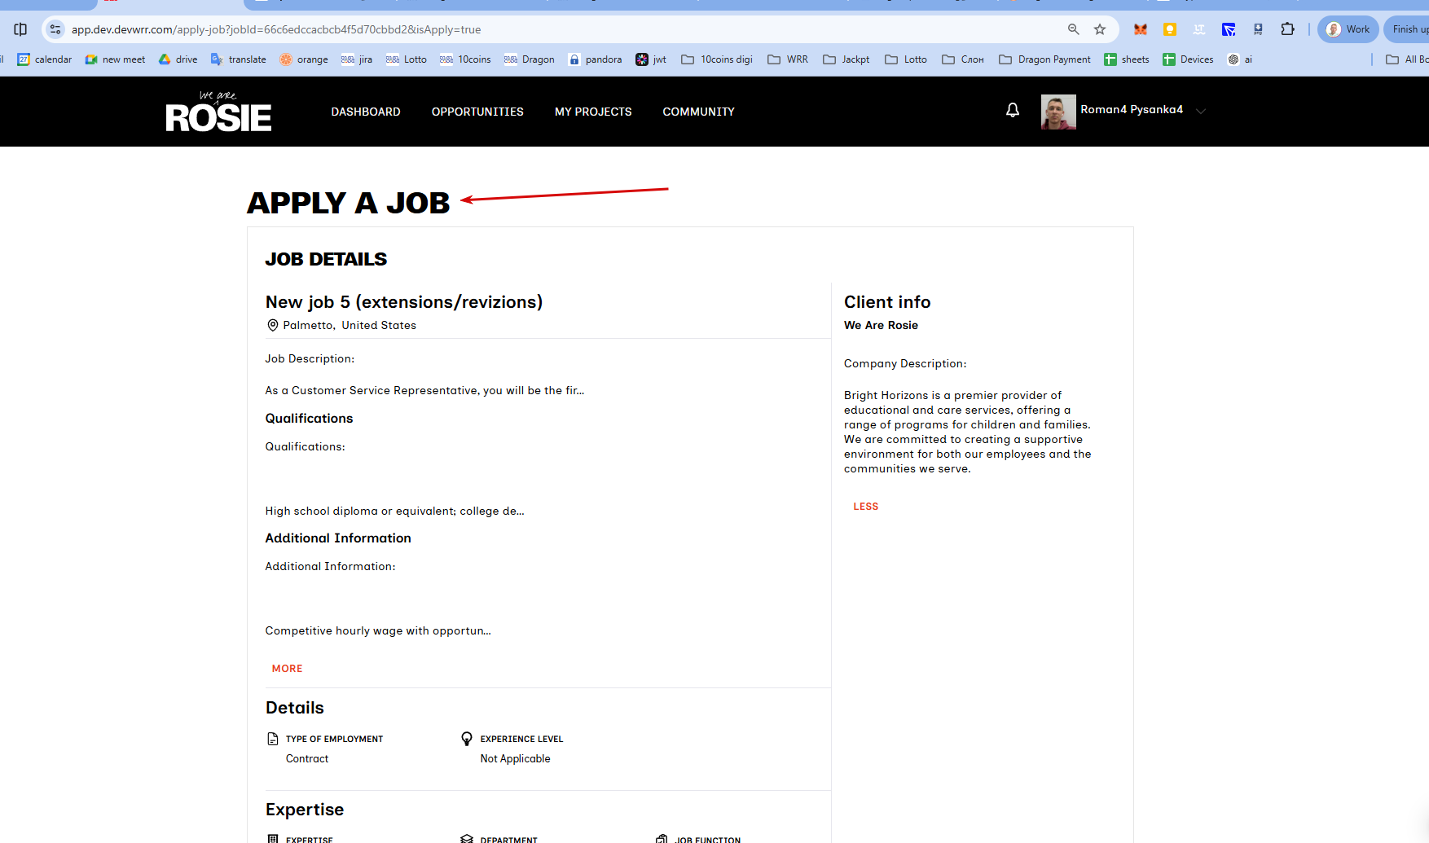This screenshot has width=1429, height=843.
Task: Bookmark this page with the star icon
Action: (x=1100, y=29)
